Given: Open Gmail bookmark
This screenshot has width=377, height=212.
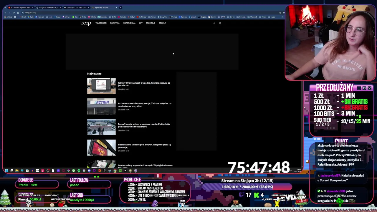Looking at the screenshot, I should pyautogui.click(x=23, y=17).
